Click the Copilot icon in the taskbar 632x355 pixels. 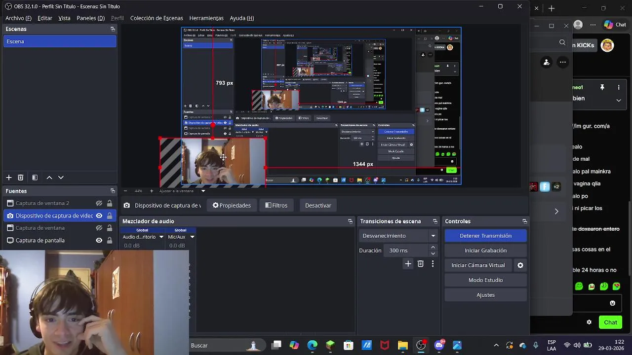pos(294,346)
